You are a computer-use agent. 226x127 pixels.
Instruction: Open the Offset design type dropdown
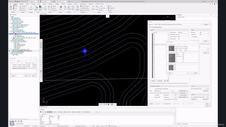point(183,35)
